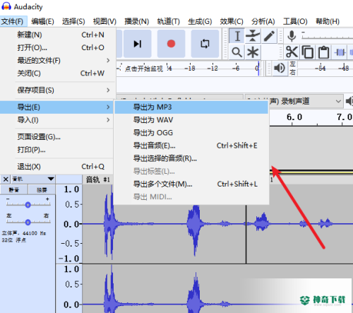353x313 pixels.
Task: Select the Draw pencil tool
Action: 269,36
